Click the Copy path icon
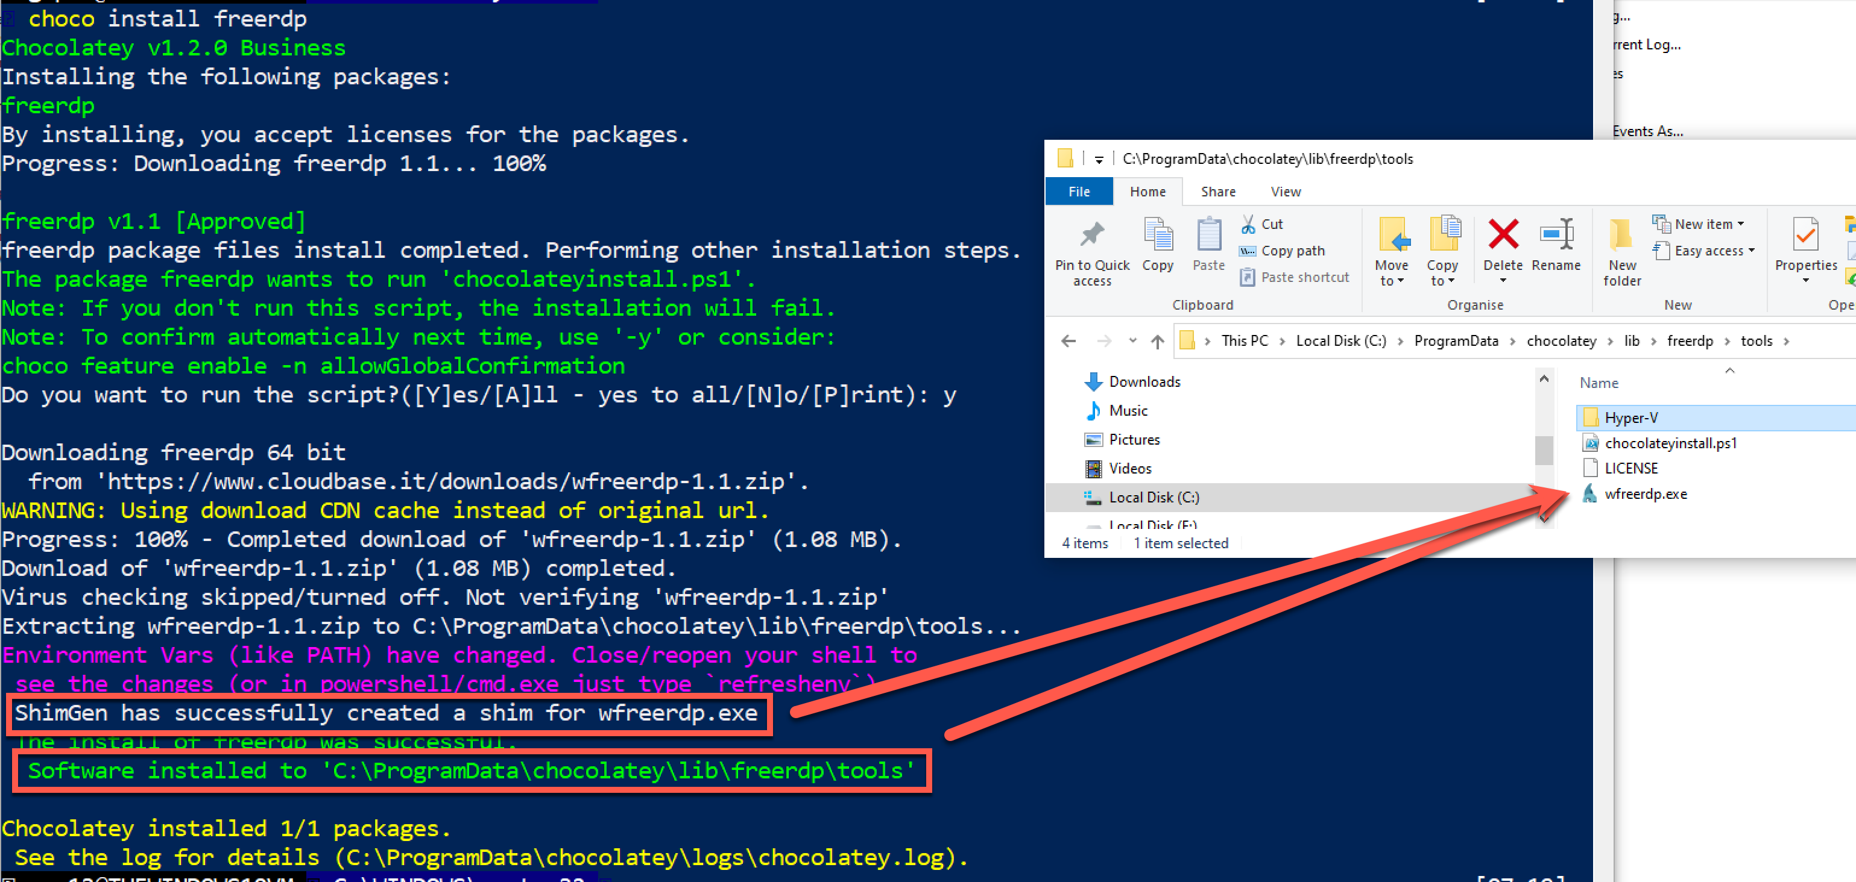This screenshot has height=882, width=1856. [x=1248, y=251]
